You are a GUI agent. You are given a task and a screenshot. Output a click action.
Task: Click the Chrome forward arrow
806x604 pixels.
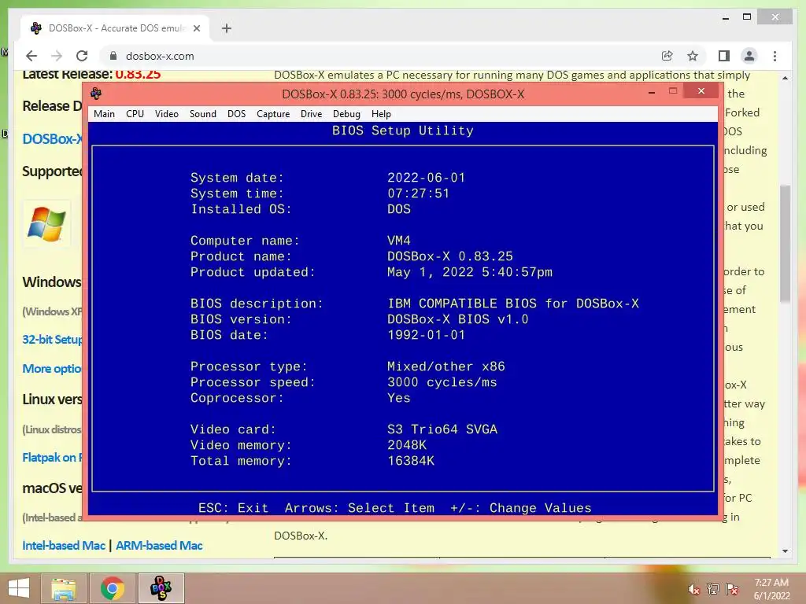57,56
